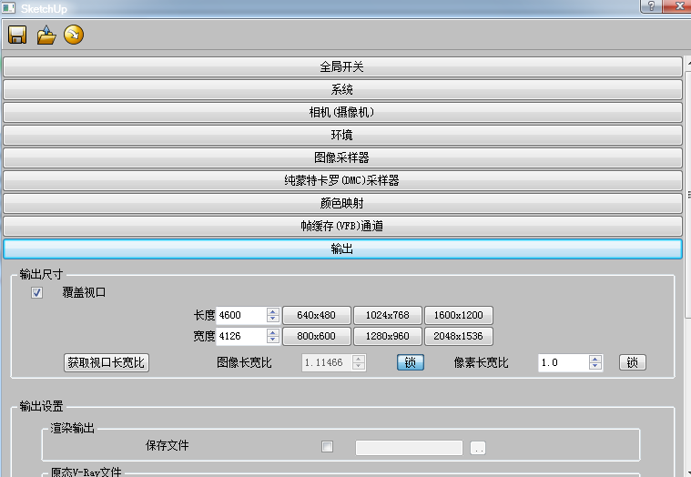Click the 图像长宽比 value field
This screenshot has height=477, width=691.
(x=327, y=362)
